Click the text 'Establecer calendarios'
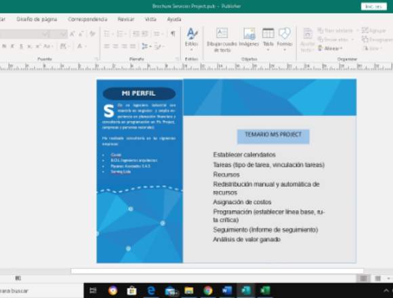The width and height of the screenshot is (393, 298). [x=245, y=155]
